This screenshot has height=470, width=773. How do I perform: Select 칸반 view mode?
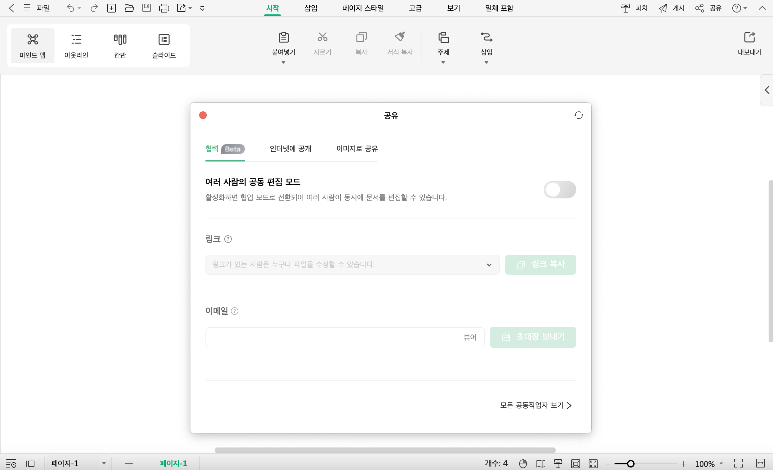(120, 46)
